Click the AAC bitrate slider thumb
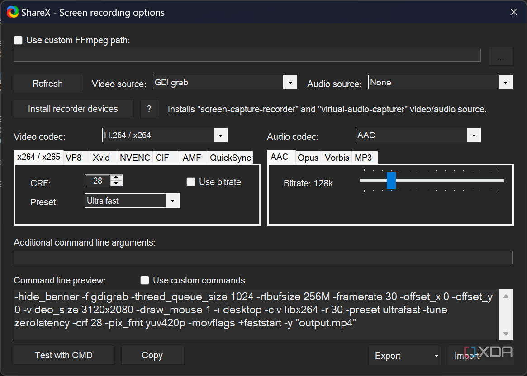The image size is (527, 376). 391,180
